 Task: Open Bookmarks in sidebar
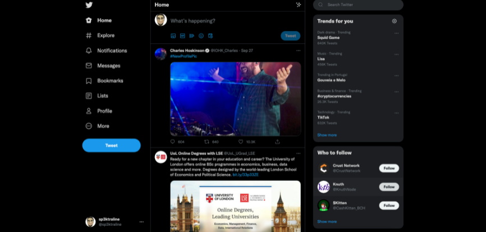(104, 81)
